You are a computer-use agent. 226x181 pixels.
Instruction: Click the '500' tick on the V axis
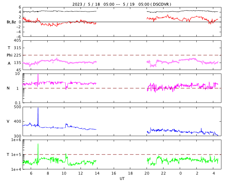click(x=17, y=107)
